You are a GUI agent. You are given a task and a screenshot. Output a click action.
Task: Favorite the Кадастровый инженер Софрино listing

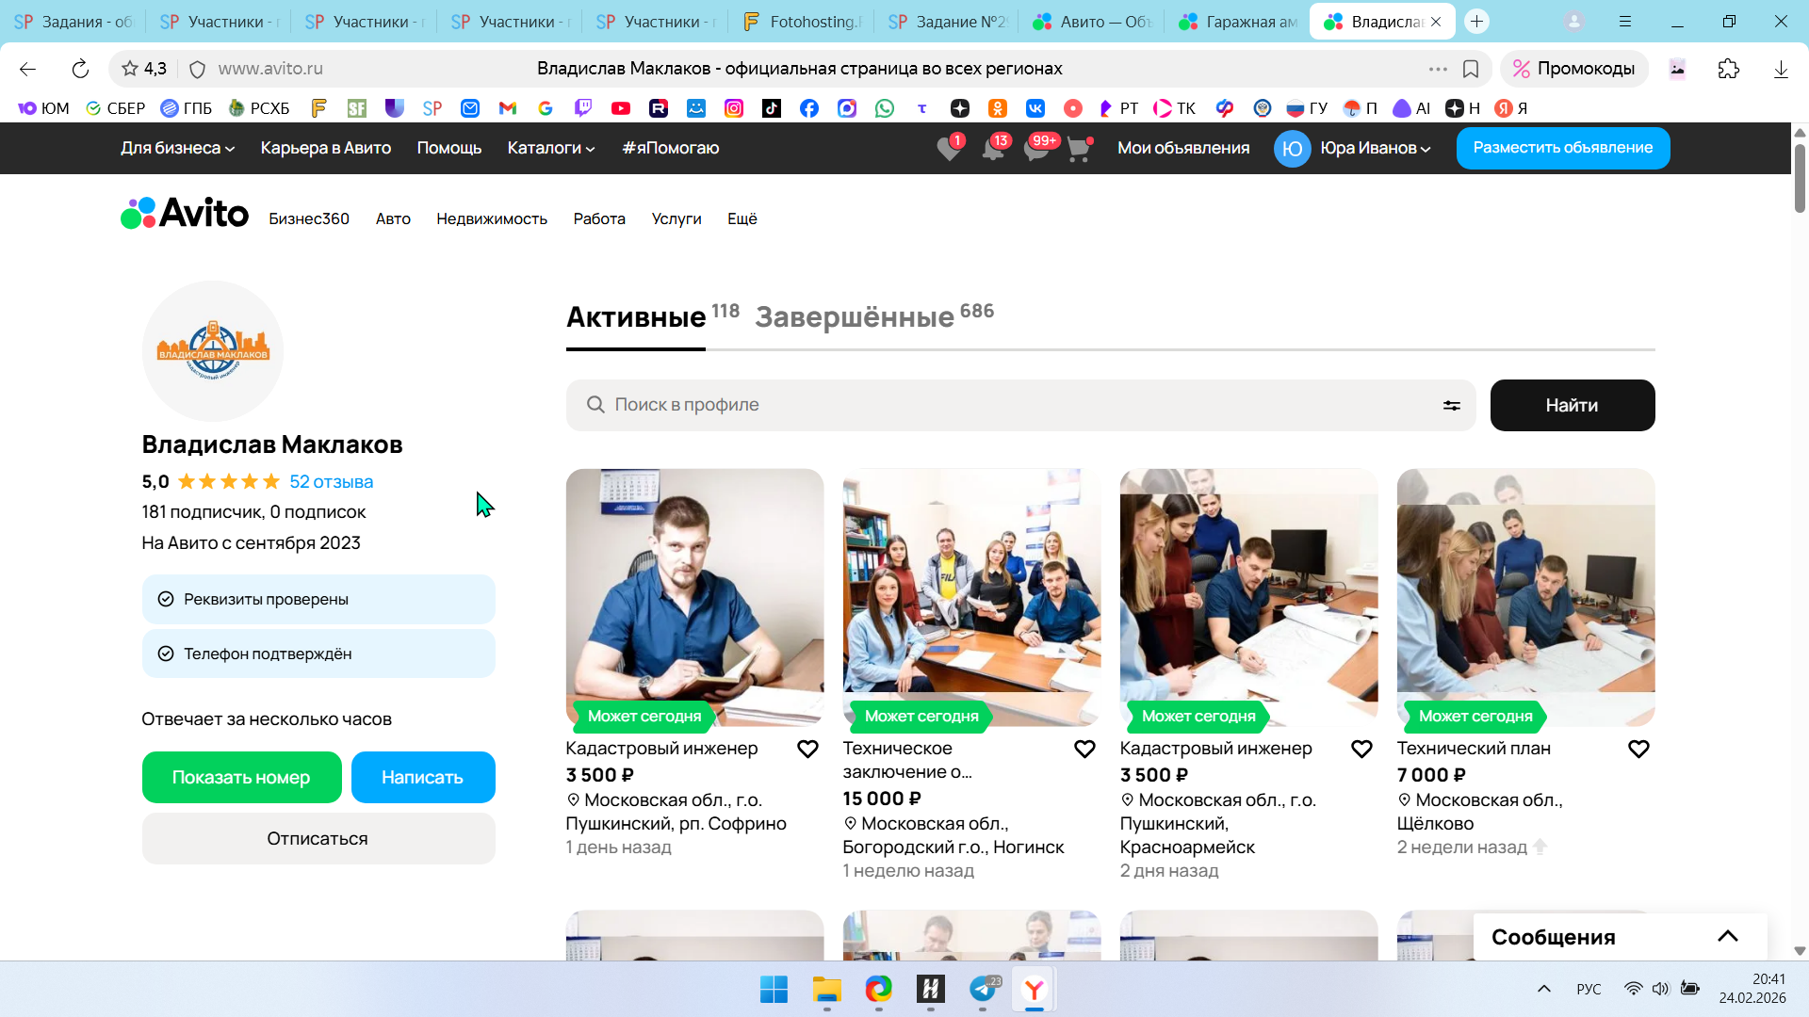coord(807,750)
